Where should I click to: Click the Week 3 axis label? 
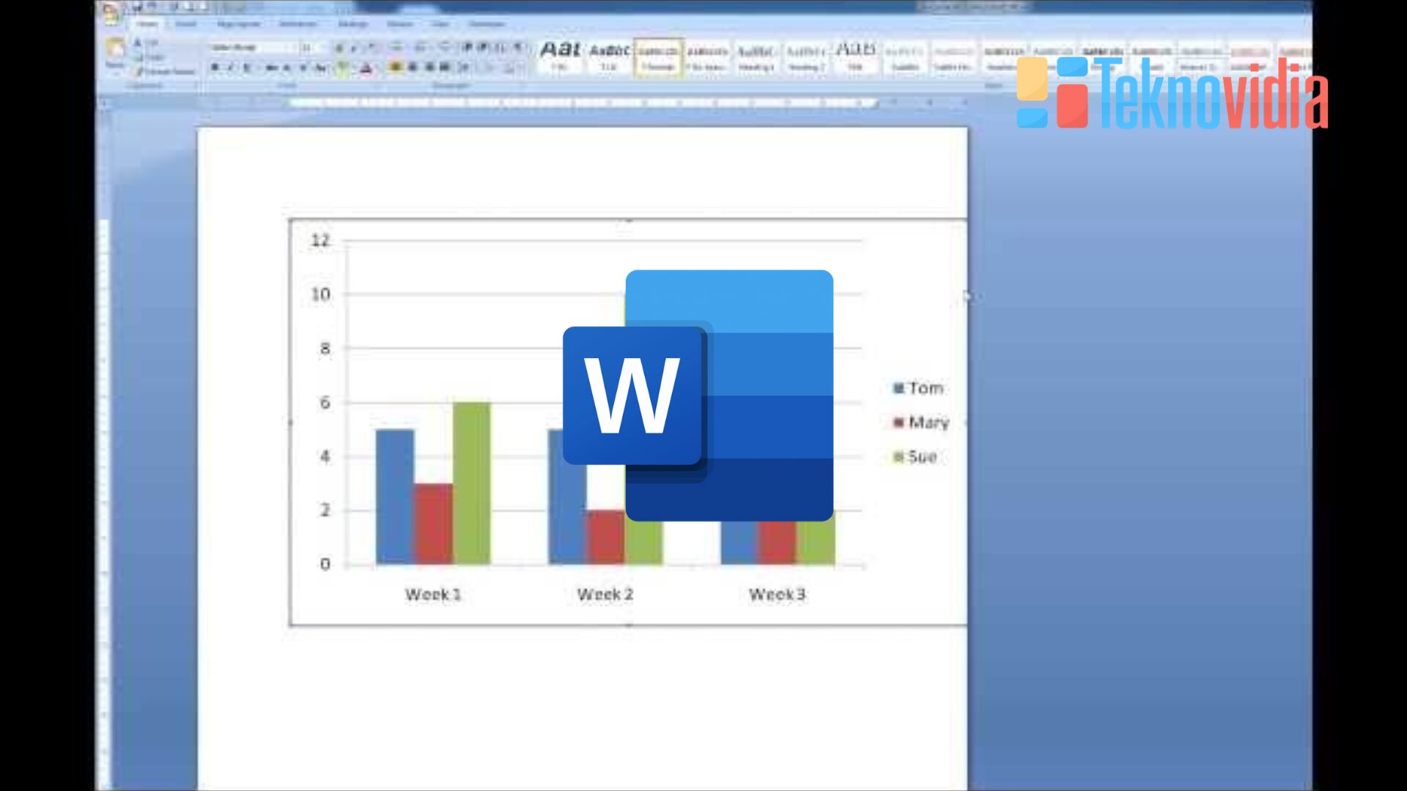778,594
